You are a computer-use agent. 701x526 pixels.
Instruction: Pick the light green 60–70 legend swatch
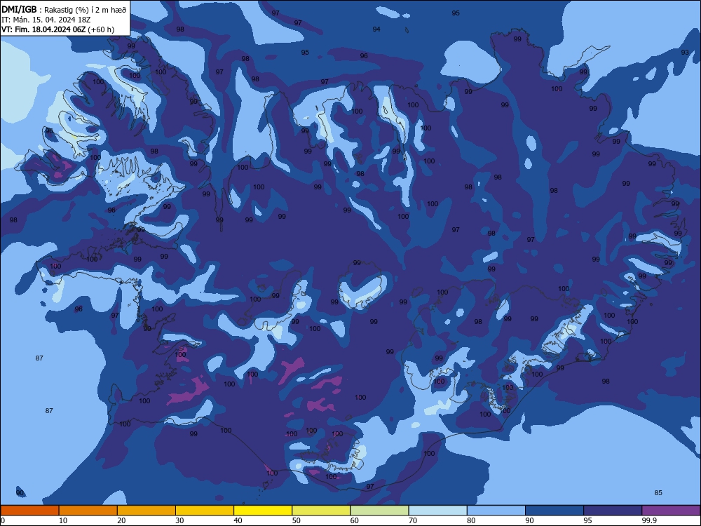[x=379, y=511]
